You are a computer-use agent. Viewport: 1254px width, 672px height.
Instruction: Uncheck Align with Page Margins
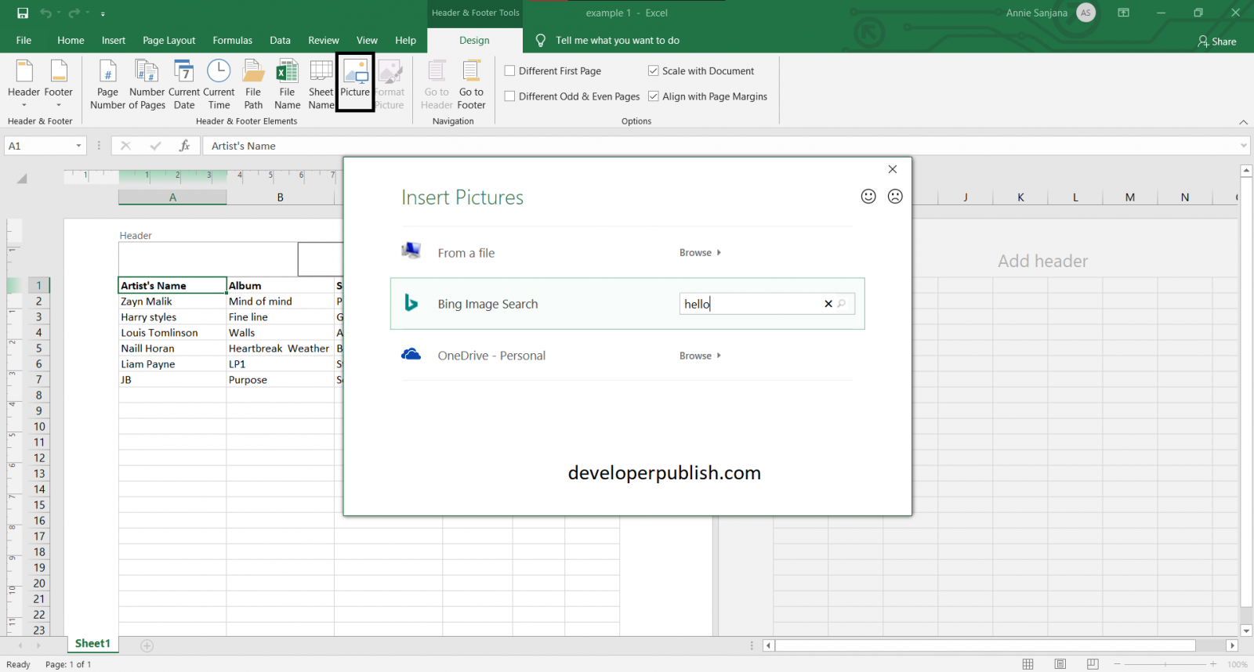[x=653, y=96]
